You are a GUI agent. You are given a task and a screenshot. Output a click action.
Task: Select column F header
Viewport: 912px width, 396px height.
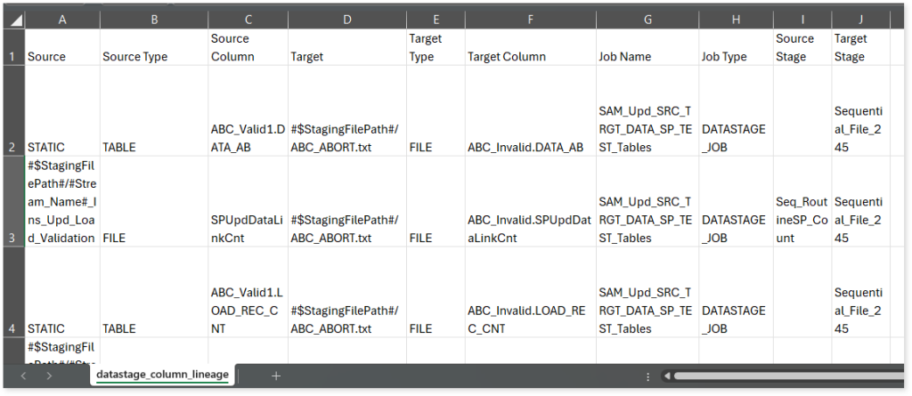point(529,19)
